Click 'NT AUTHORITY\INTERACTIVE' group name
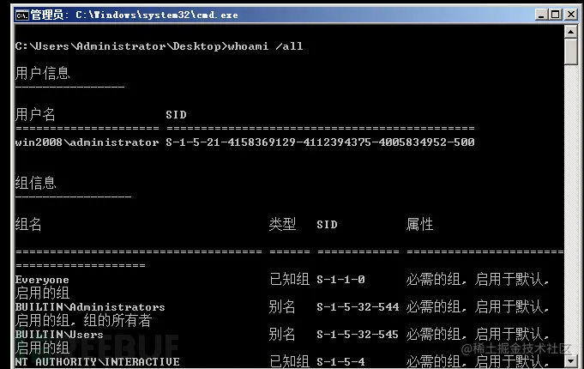The image size is (584, 369). pyautogui.click(x=98, y=362)
